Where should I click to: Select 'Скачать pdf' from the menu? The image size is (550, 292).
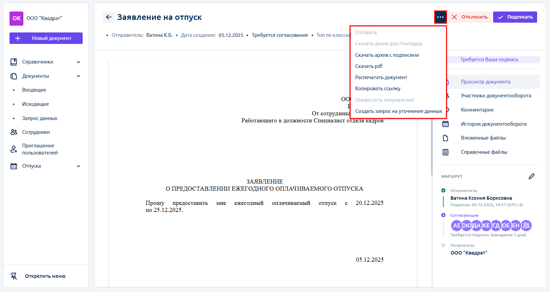(368, 66)
